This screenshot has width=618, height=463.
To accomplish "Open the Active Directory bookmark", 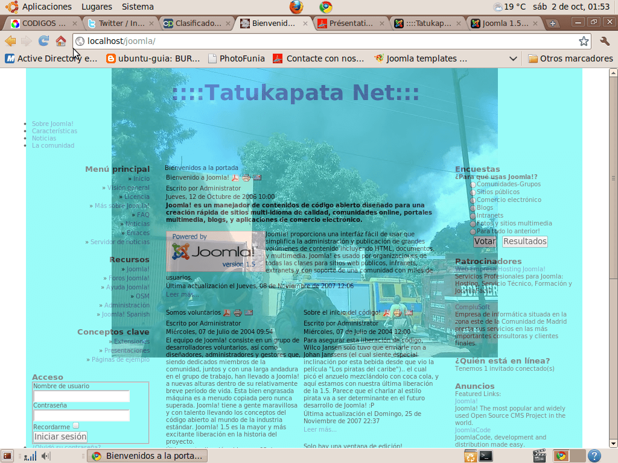I will point(51,58).
